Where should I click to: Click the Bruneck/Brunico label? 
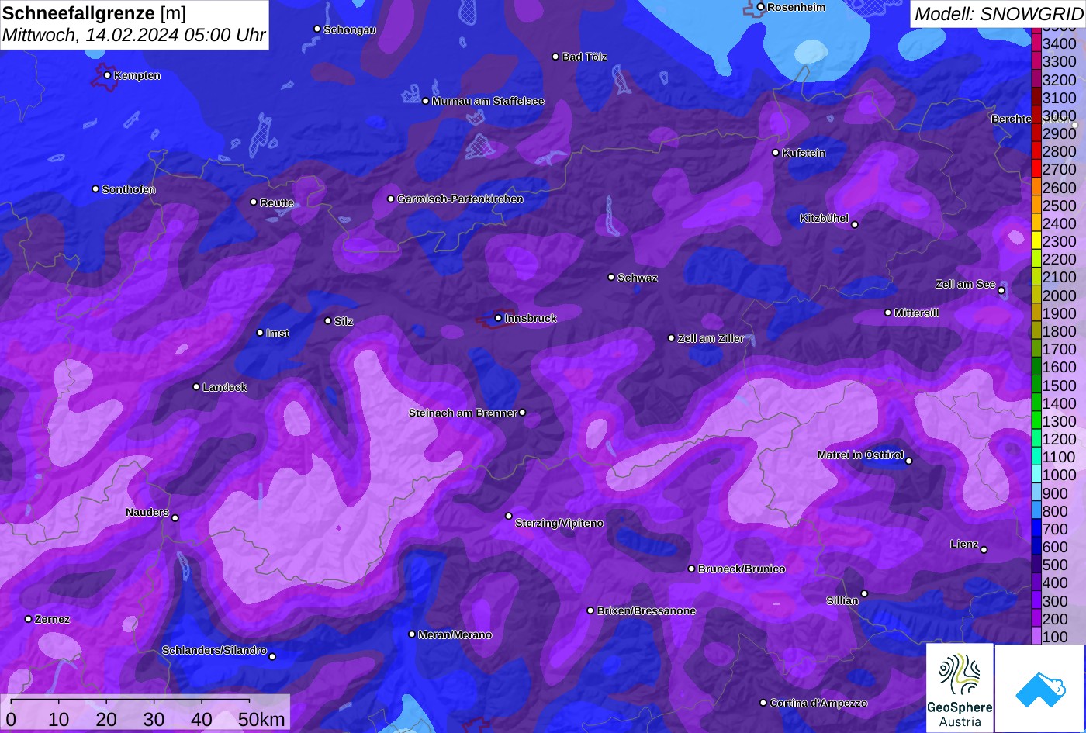742,569
